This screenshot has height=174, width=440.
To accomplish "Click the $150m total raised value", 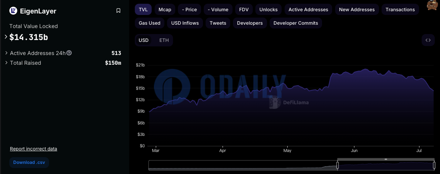I will click(x=113, y=63).
